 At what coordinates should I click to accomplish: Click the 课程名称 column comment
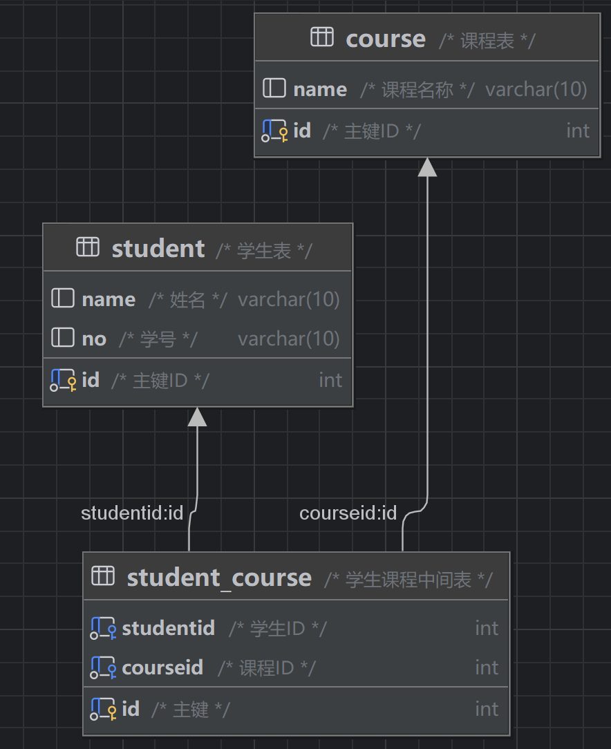pos(417,89)
